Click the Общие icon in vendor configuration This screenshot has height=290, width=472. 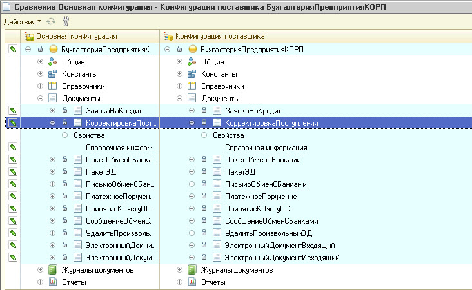pos(192,62)
